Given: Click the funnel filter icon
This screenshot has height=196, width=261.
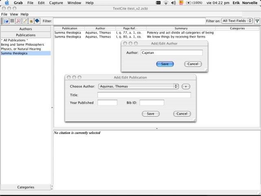Looking at the screenshot, I should pos(257,21).
